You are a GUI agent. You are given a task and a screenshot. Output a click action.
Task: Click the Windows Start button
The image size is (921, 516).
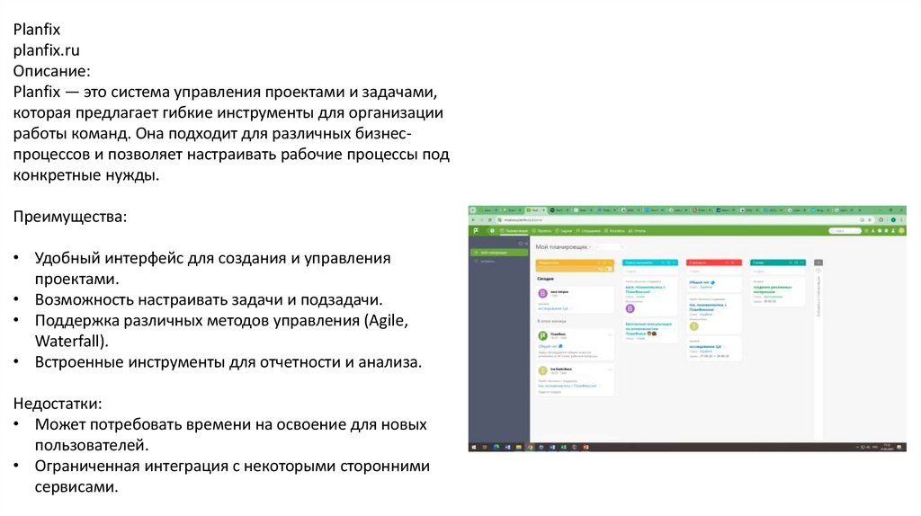(473, 448)
